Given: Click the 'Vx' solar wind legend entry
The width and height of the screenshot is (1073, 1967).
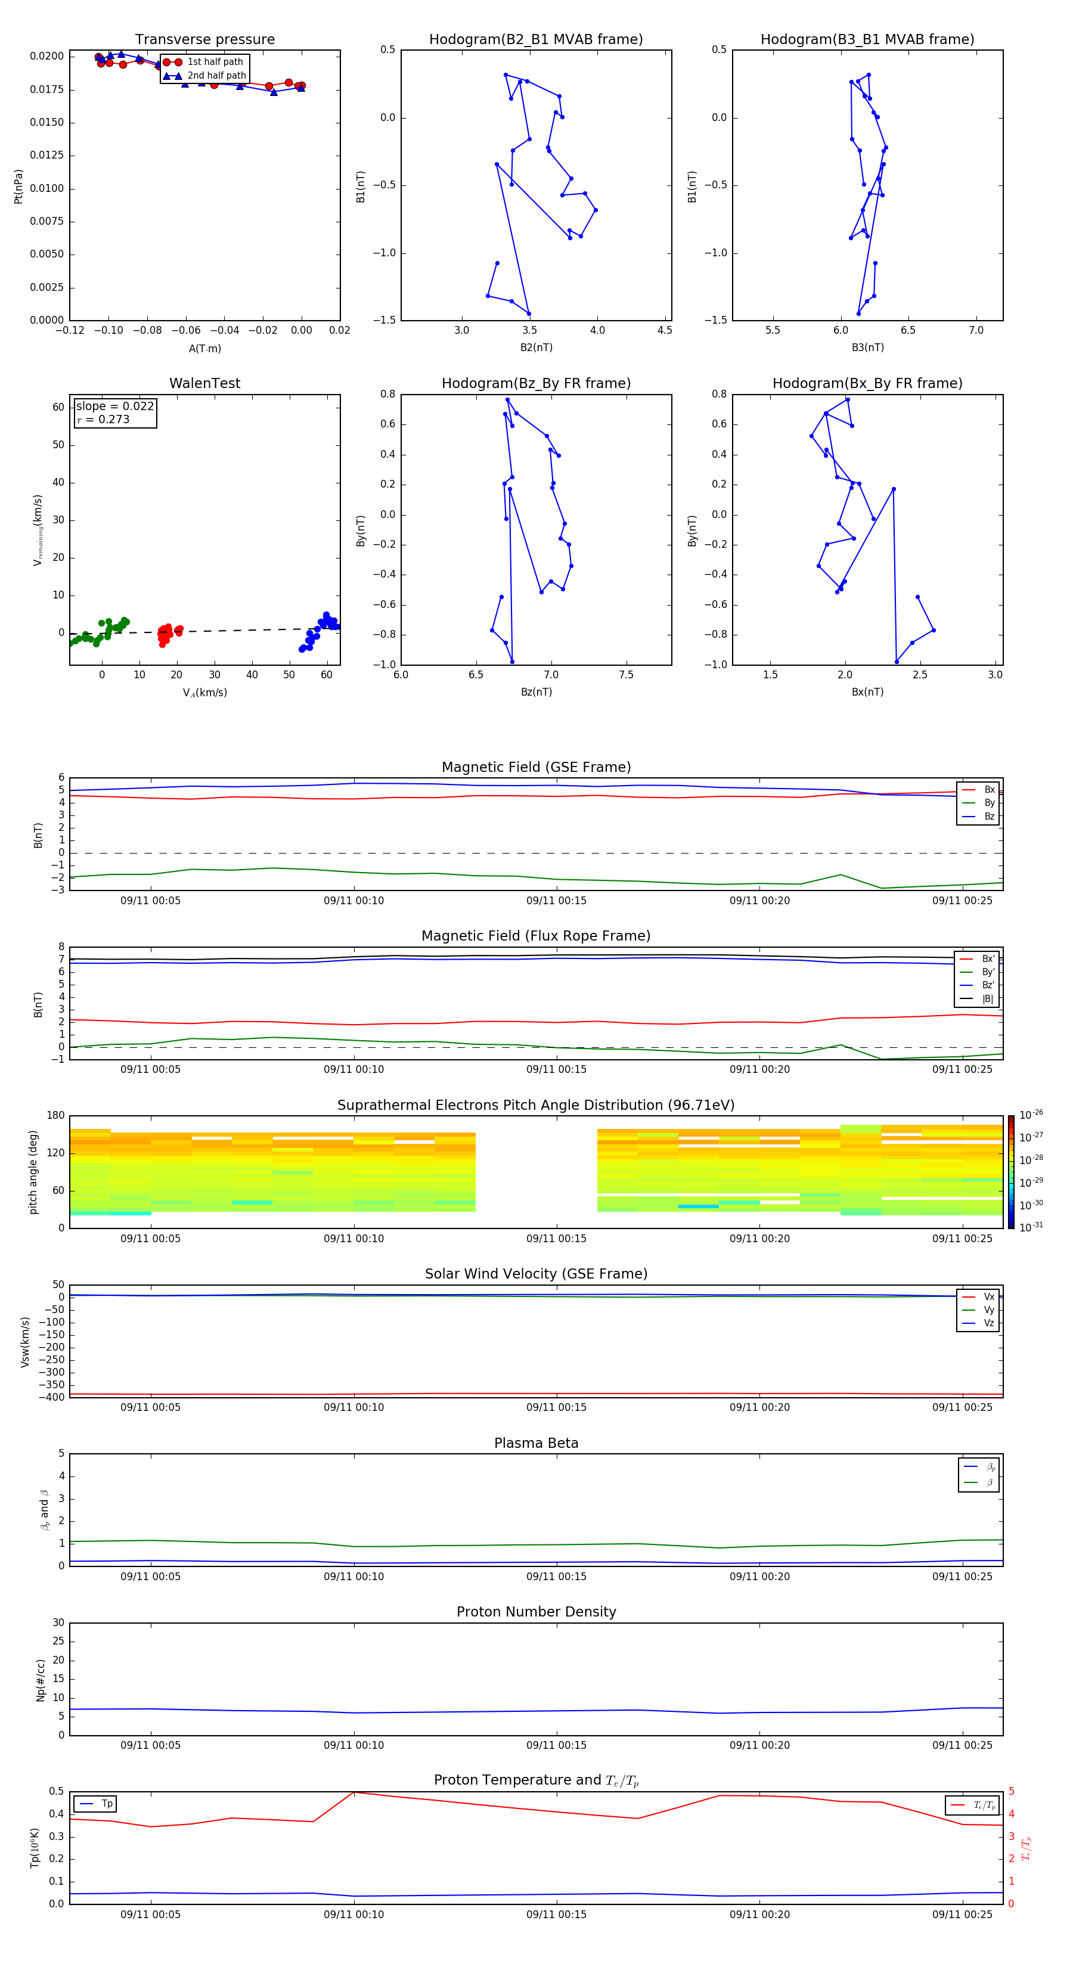Looking at the screenshot, I should [978, 1296].
